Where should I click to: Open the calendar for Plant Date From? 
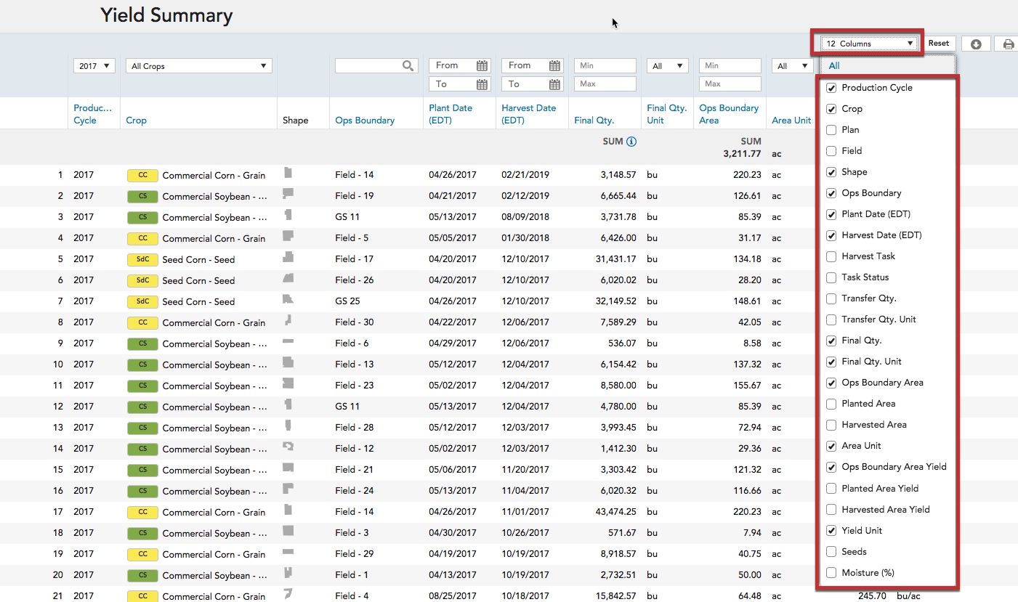pos(482,65)
